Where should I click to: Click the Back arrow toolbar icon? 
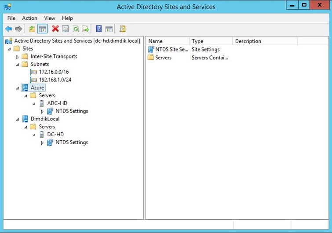click(9, 29)
